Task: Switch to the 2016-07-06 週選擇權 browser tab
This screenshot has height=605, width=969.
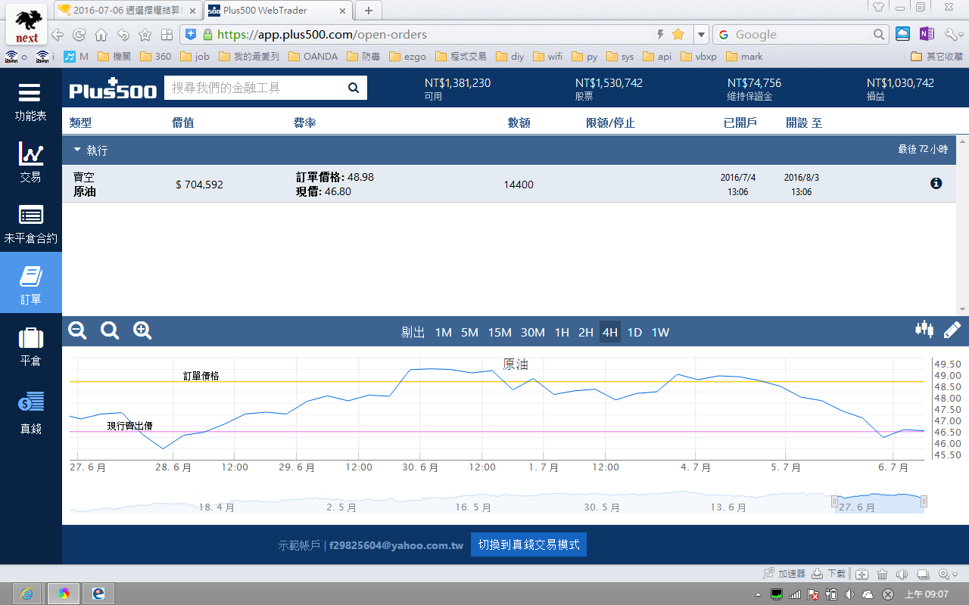Action: [126, 11]
